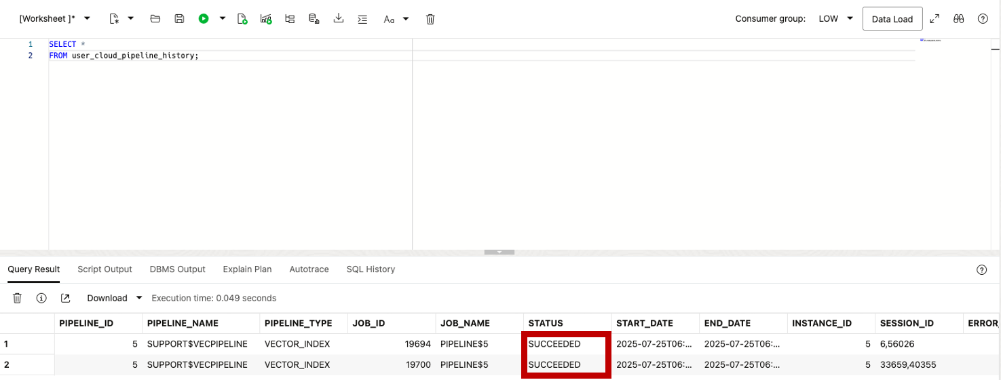The image size is (1001, 380).
Task: Switch to the SQL History tab
Action: [x=371, y=269]
